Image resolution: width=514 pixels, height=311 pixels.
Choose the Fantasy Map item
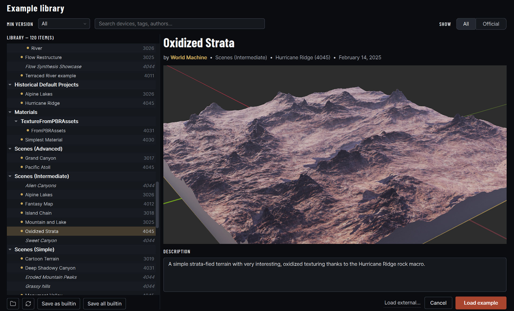pos(81,204)
